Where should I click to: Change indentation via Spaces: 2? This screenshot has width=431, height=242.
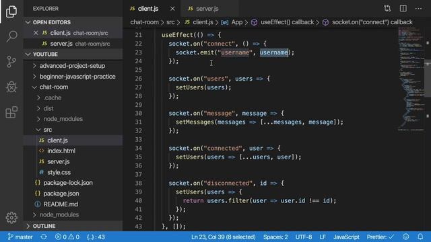pos(275,237)
